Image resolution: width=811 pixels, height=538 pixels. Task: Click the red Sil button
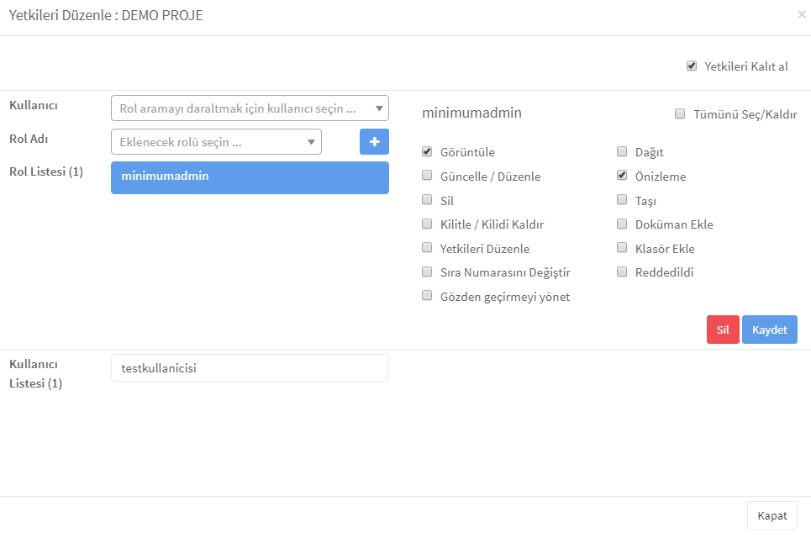pyautogui.click(x=723, y=330)
